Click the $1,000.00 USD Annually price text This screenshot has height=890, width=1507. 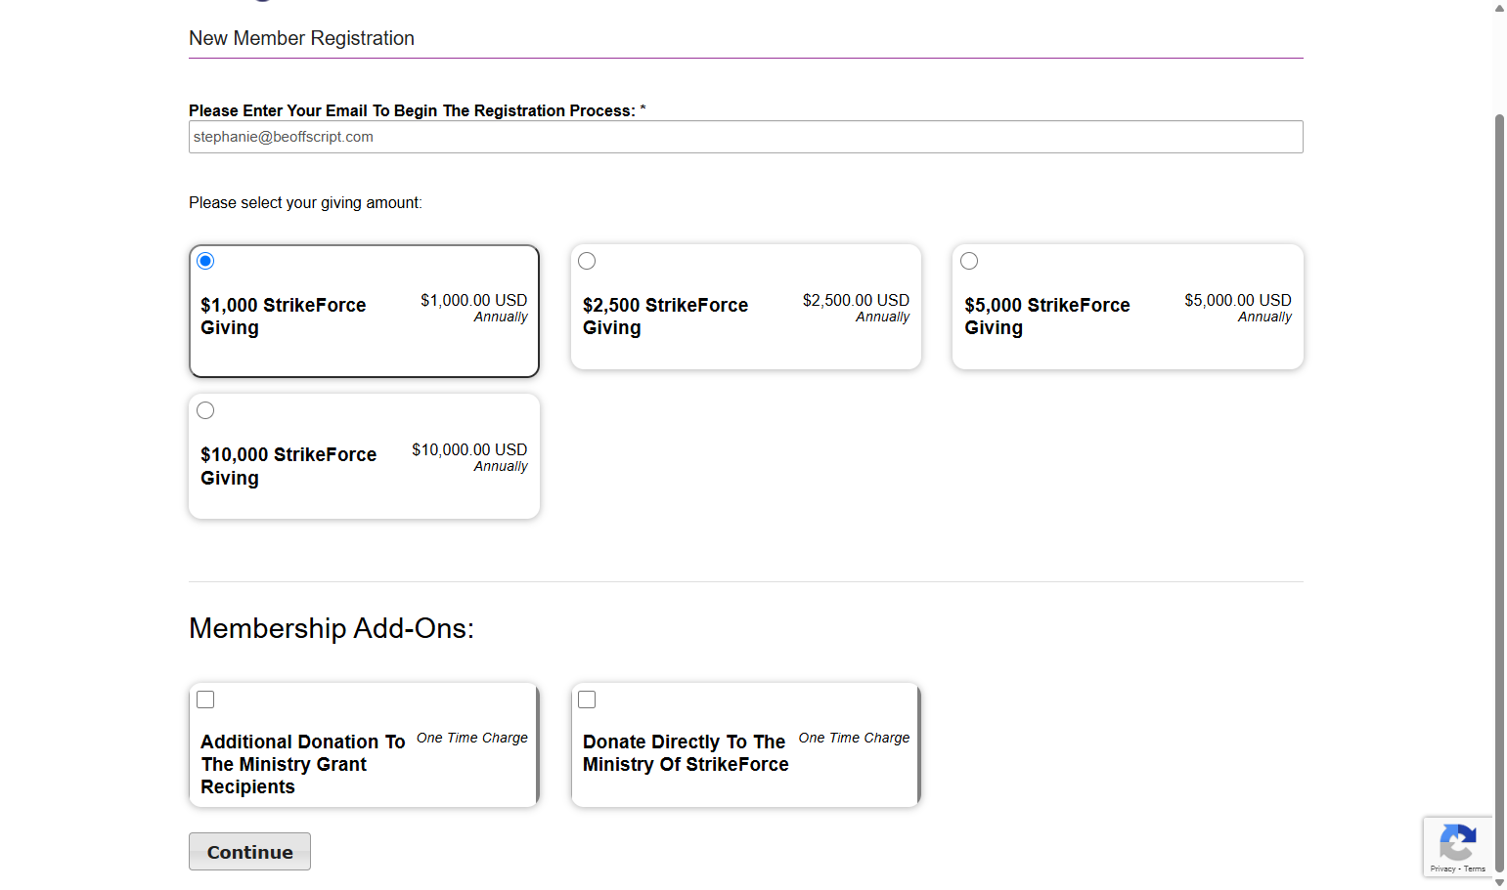tap(474, 308)
